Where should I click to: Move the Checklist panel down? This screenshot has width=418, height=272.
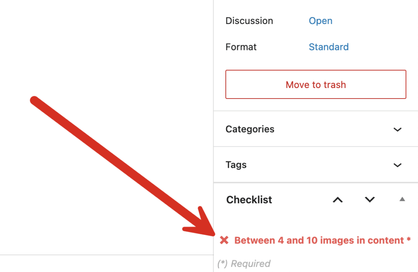pos(369,200)
